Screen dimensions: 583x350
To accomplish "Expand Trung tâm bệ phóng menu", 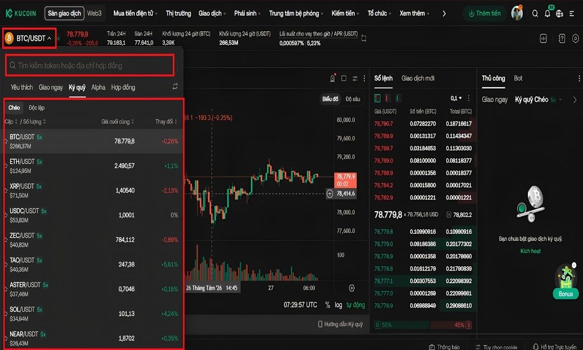I will pos(296,13).
